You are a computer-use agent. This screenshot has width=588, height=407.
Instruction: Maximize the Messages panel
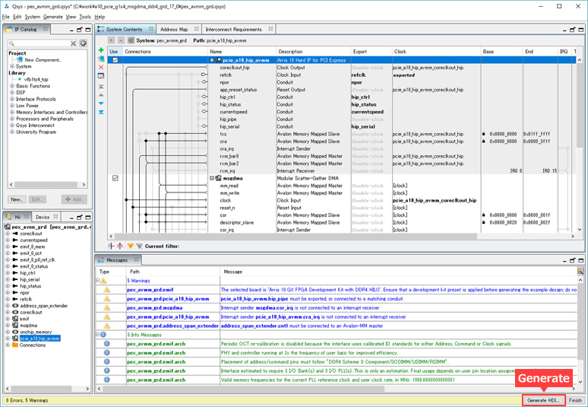(580, 260)
